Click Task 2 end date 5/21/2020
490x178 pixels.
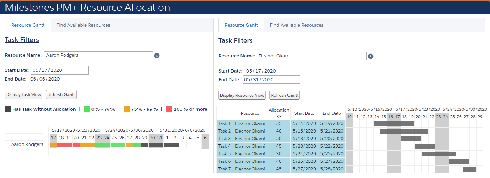(x=332, y=131)
